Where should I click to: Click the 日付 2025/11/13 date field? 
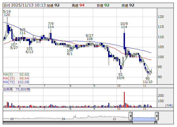coord(25,5)
